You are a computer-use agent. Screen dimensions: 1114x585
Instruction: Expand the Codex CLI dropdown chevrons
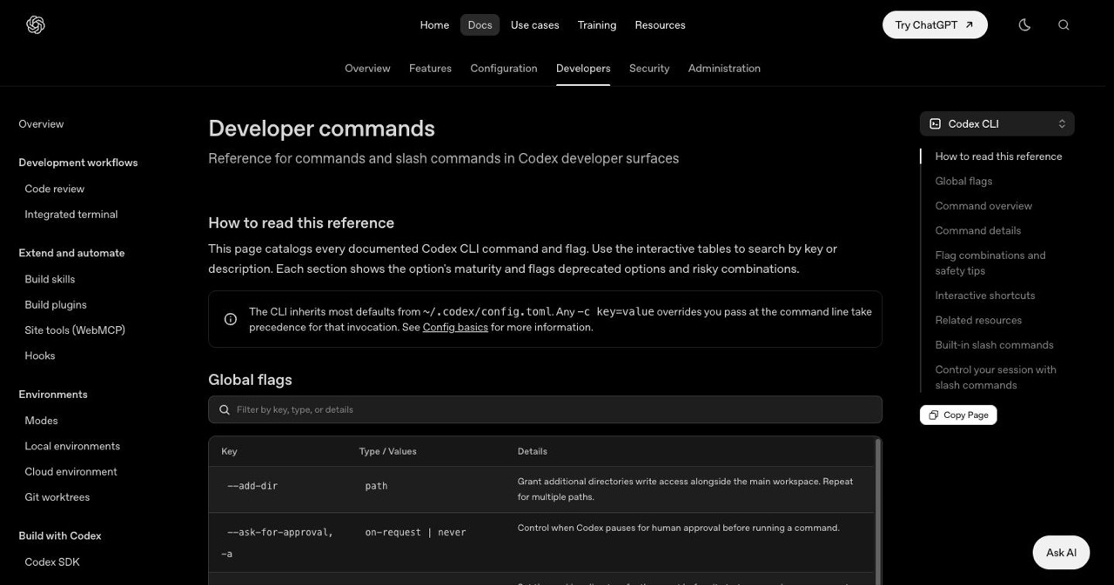pyautogui.click(x=1062, y=123)
